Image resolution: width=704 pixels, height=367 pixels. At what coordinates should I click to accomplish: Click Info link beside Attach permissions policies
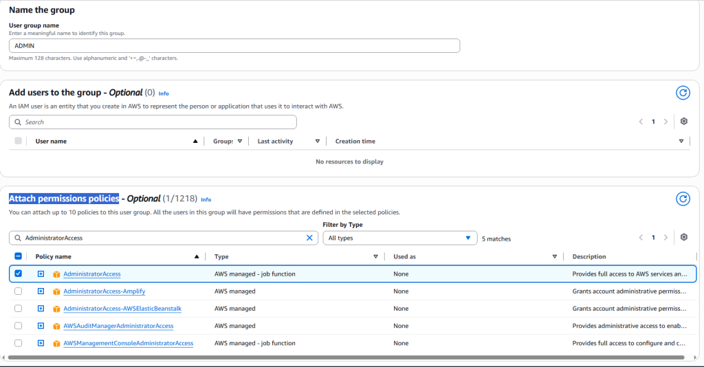click(x=206, y=199)
